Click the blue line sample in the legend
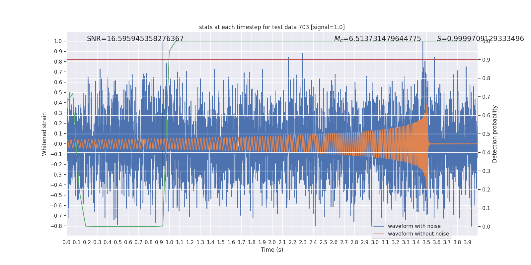 tap(379, 226)
